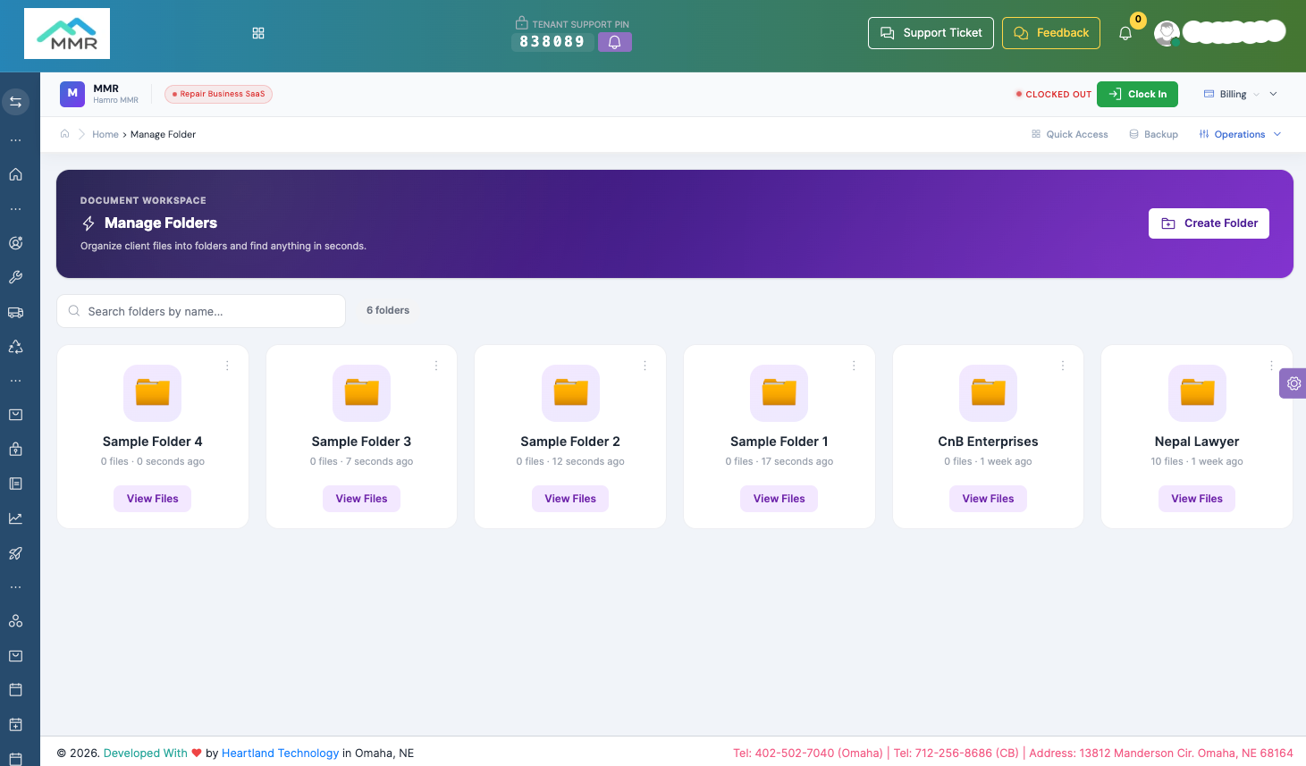
Task: Open options menu for CnB Enterprises
Action: pos(1063,366)
